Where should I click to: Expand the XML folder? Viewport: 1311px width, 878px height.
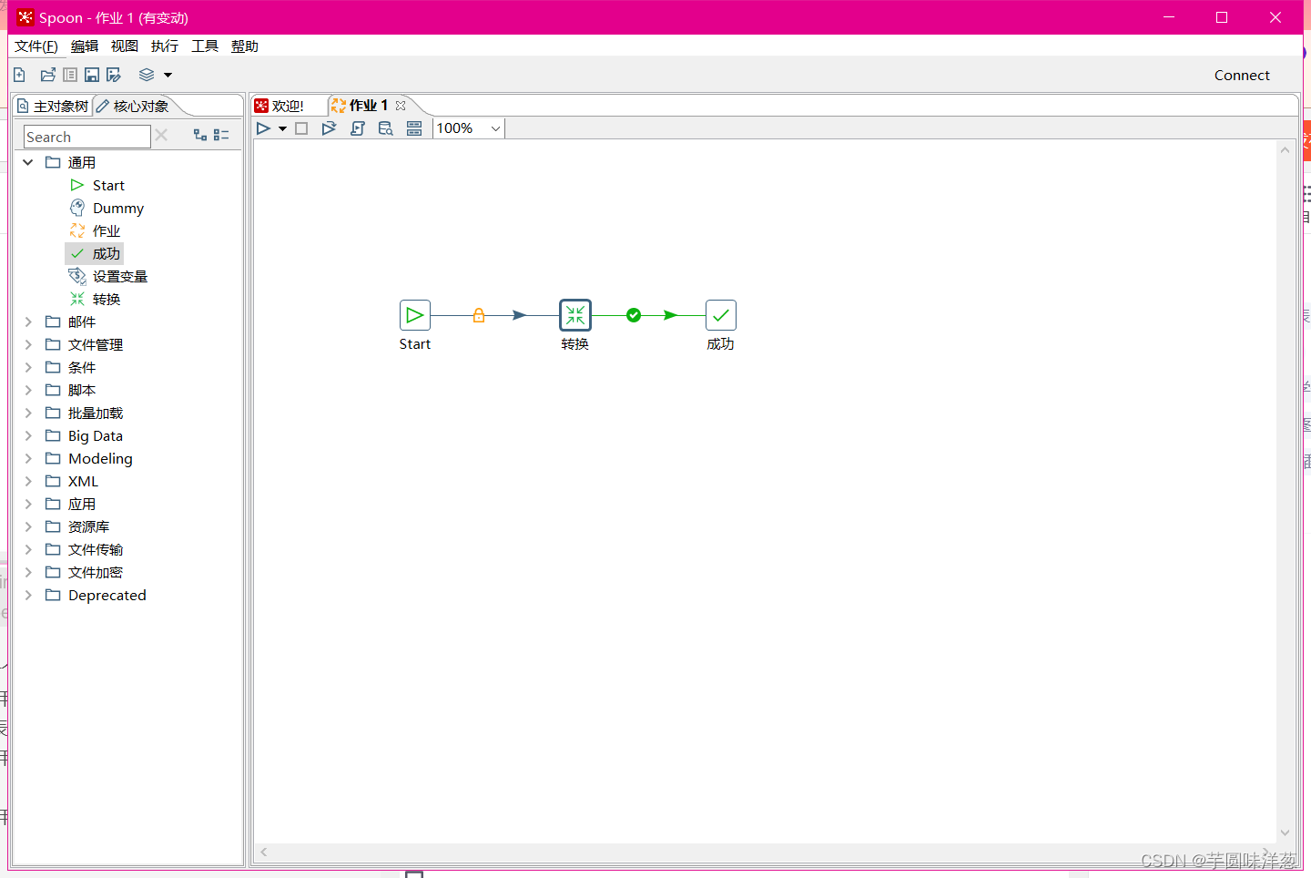tap(28, 481)
